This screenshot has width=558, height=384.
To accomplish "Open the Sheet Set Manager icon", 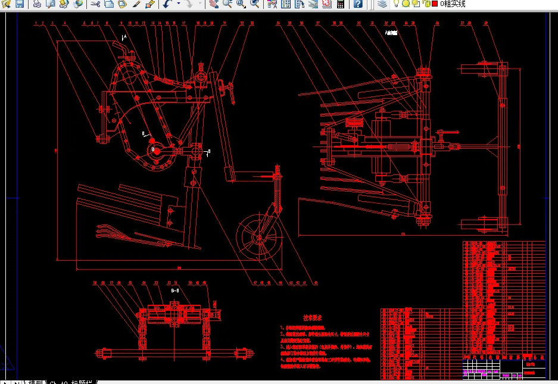I will point(313,4).
